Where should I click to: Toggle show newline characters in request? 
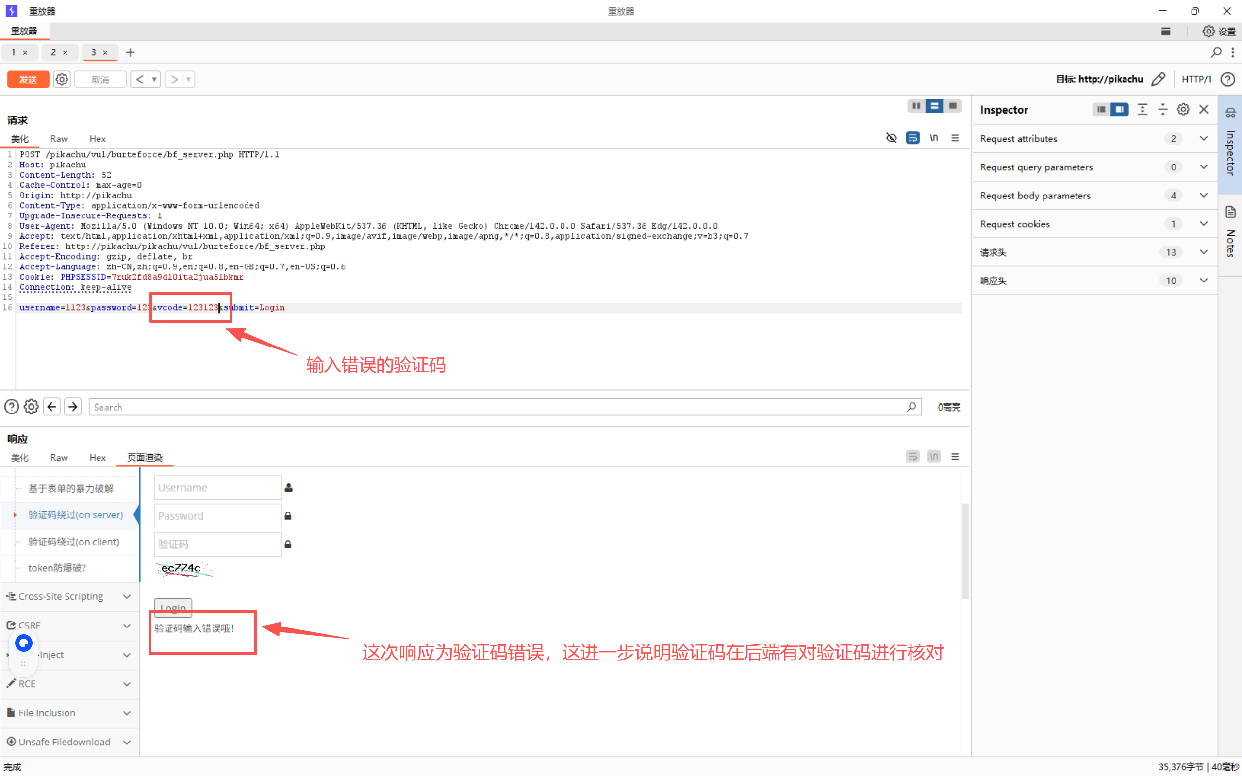click(x=933, y=138)
